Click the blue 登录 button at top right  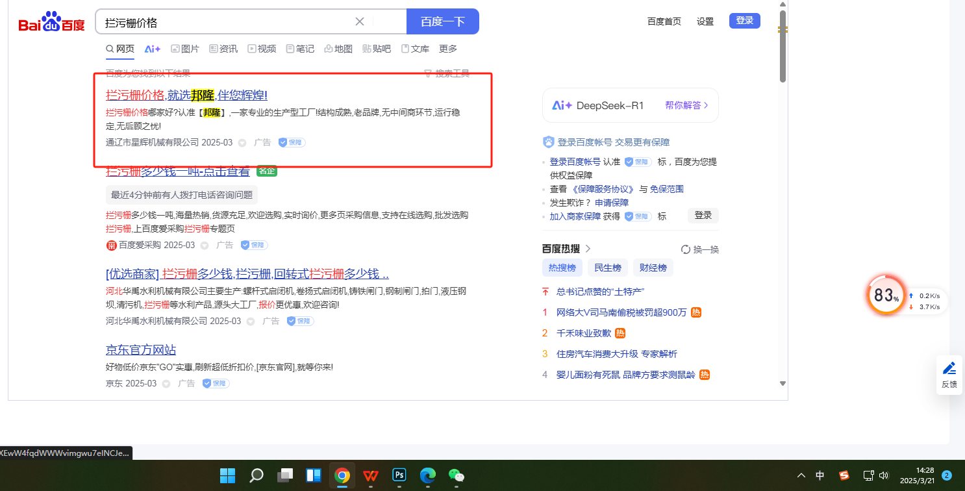tap(744, 21)
